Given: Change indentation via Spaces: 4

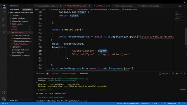Looking at the screenshot, I should (146, 104).
